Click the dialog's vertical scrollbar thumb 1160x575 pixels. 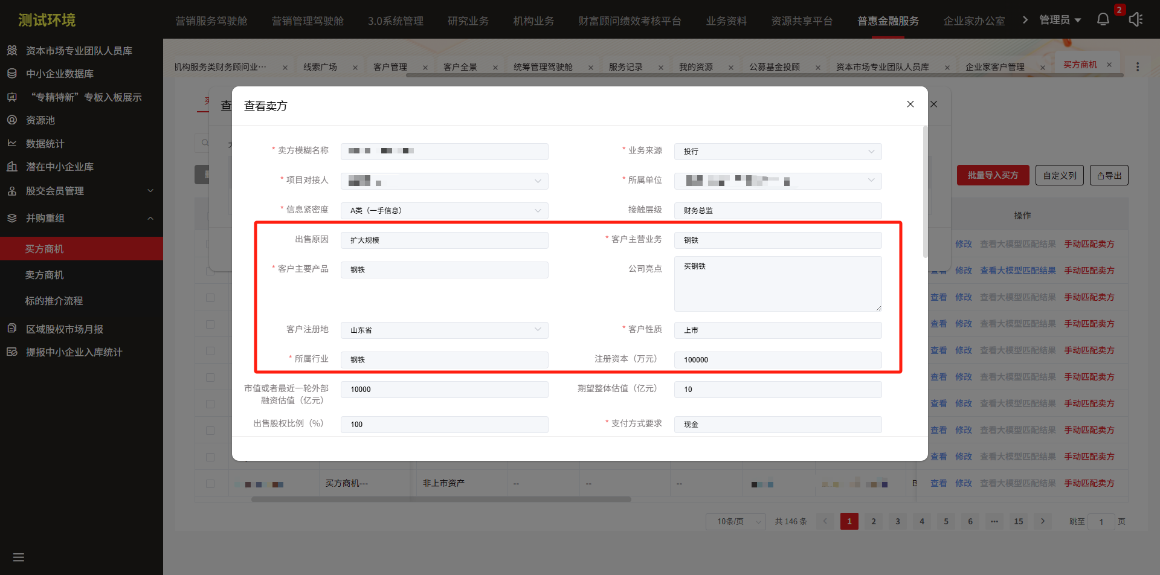[x=925, y=191]
